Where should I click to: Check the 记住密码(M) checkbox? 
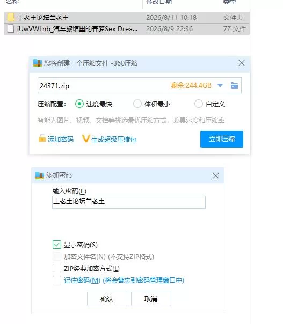pyautogui.click(x=57, y=280)
